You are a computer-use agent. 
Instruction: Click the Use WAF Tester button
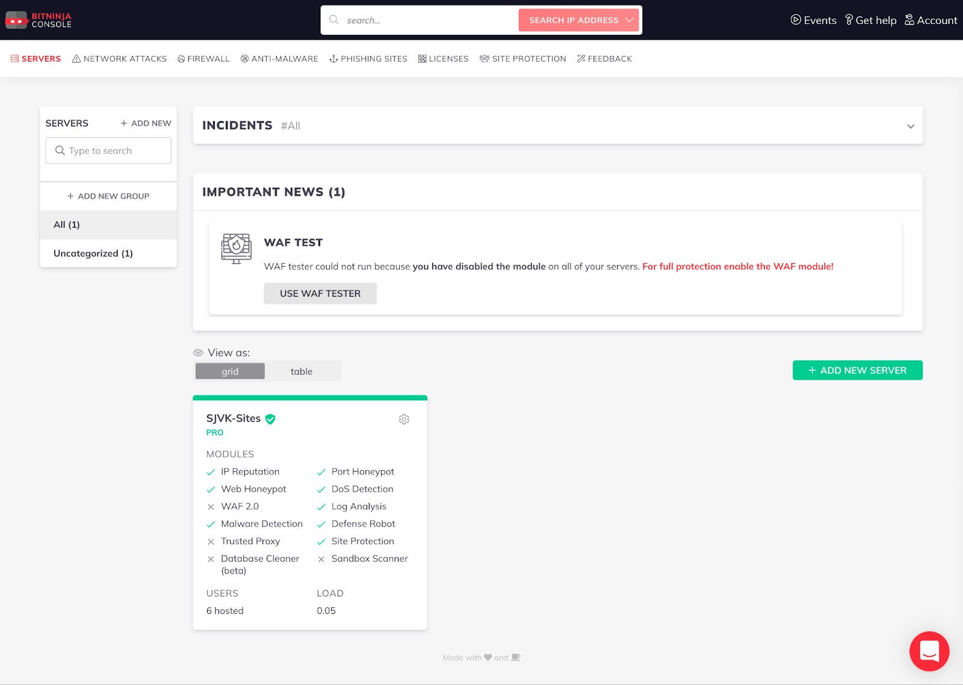click(320, 293)
